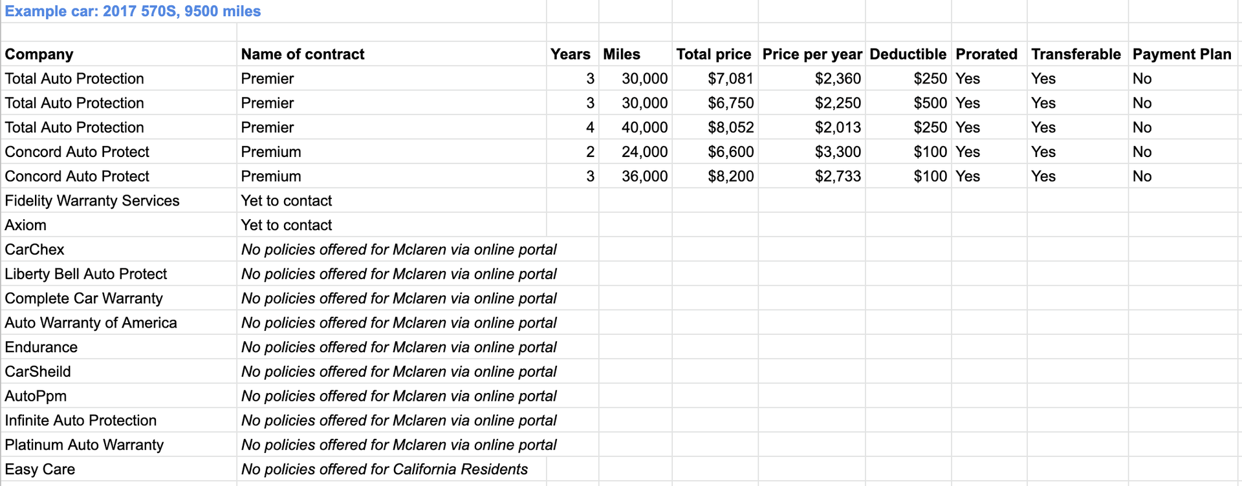Select the CarChex company cell

[119, 250]
